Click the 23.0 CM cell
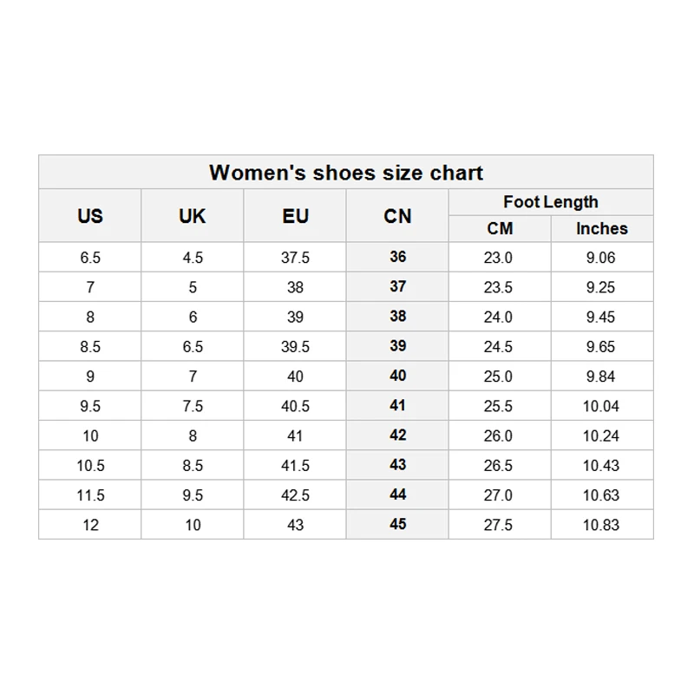 pyautogui.click(x=498, y=258)
